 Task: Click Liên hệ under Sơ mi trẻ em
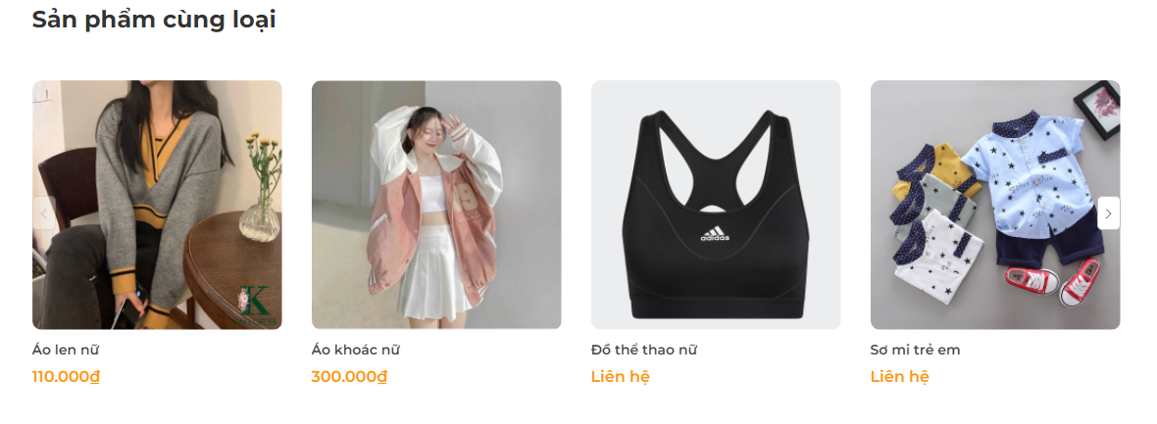tap(899, 377)
